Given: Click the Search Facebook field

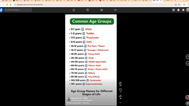Looking at the screenshot, I should point(18,10).
